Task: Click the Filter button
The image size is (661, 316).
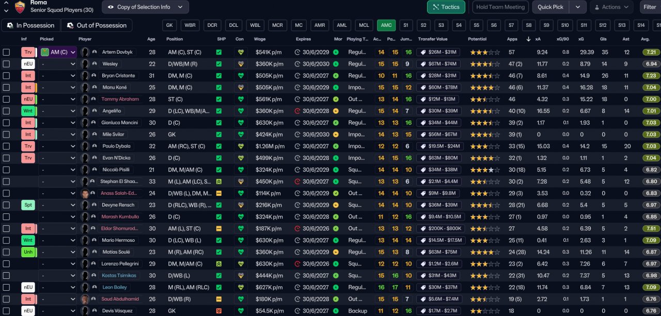Action: [650, 7]
